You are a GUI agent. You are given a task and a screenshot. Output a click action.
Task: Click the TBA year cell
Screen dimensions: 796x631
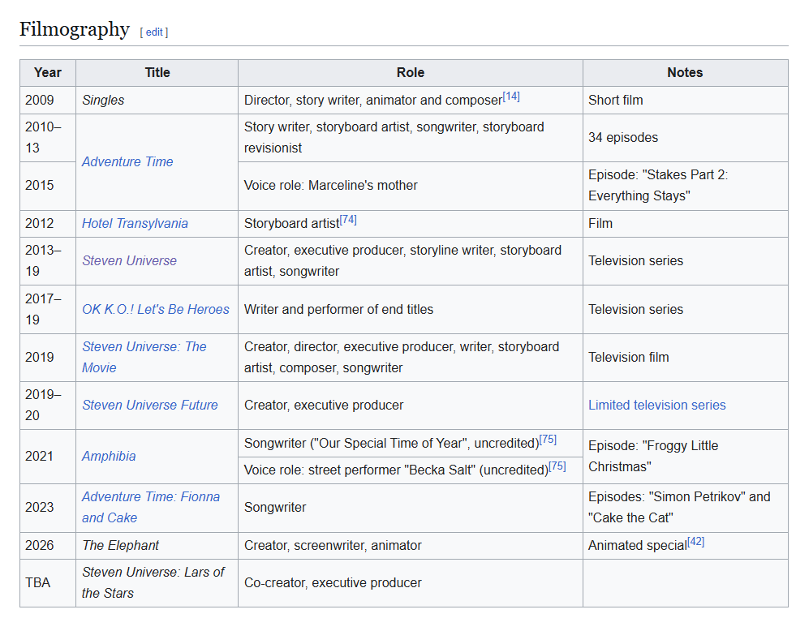48,583
